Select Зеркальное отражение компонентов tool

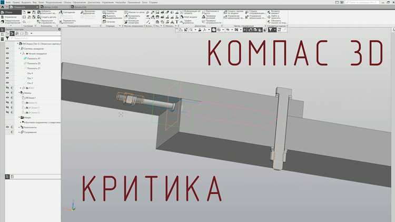point(47,22)
